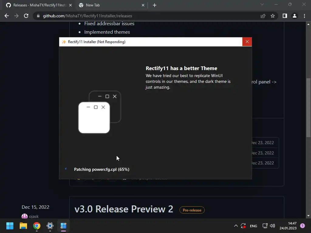Open the v3.0 Release Preview 2 link
Viewport: 311px width, 233px height.
click(124, 209)
